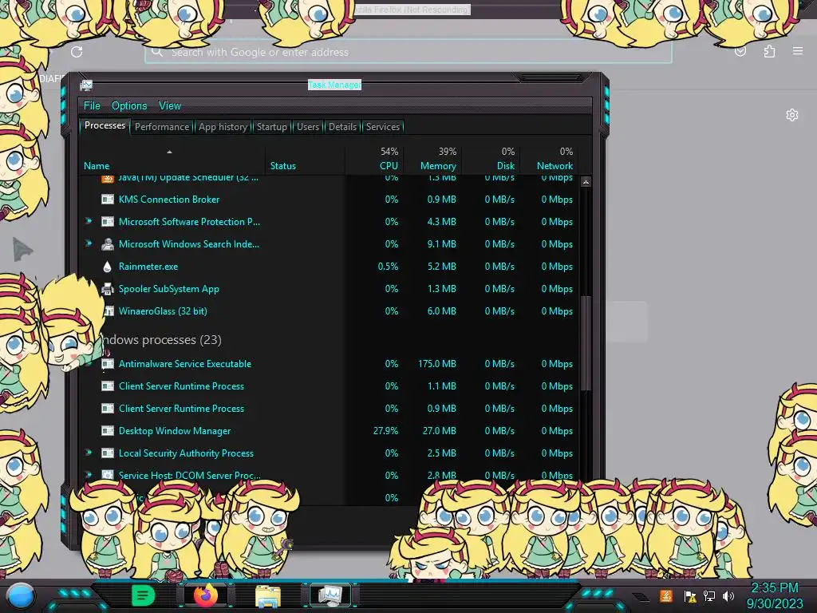
Task: Click the Task Manager title bar icon
Action: tap(86, 85)
